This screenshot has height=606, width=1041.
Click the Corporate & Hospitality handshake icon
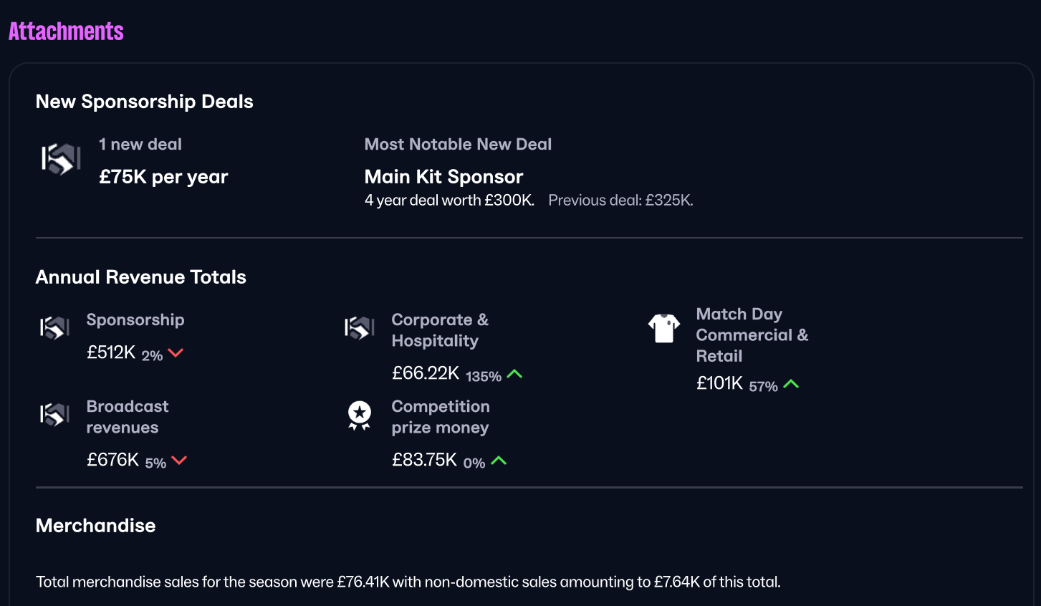[x=360, y=327]
